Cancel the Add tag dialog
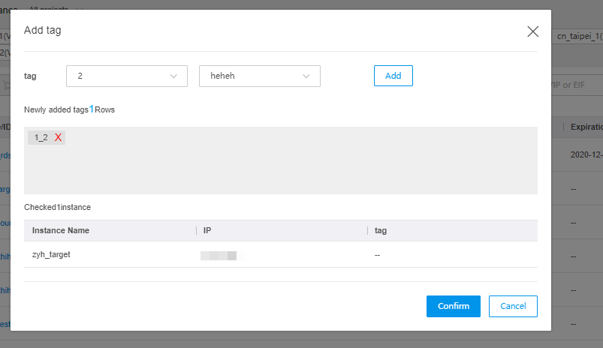 513,306
